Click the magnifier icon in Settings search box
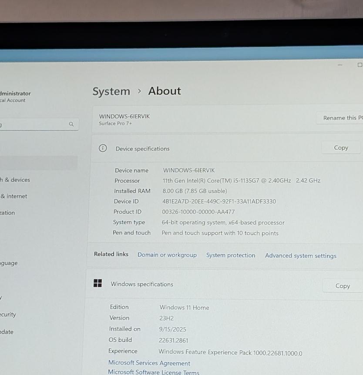363x375 pixels. (x=71, y=124)
